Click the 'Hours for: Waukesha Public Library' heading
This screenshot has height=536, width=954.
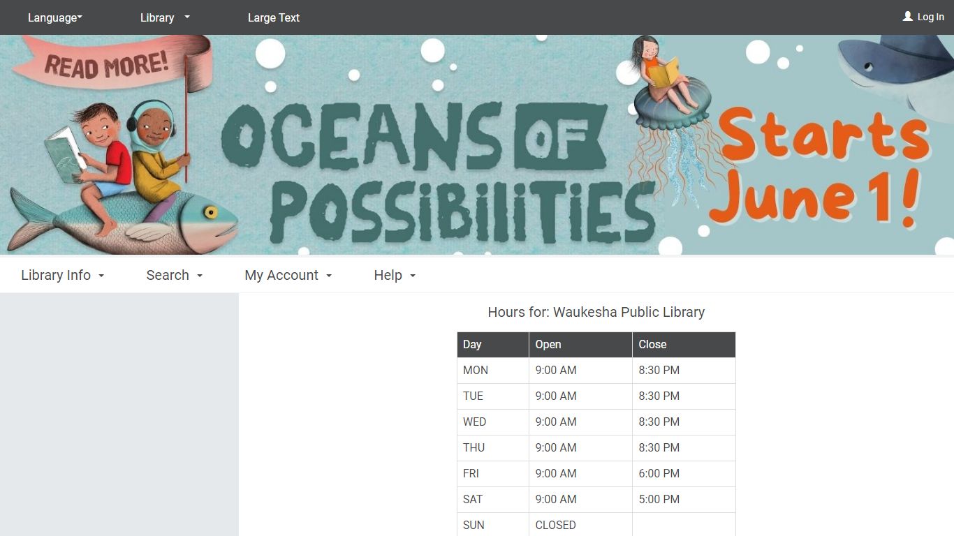[596, 312]
